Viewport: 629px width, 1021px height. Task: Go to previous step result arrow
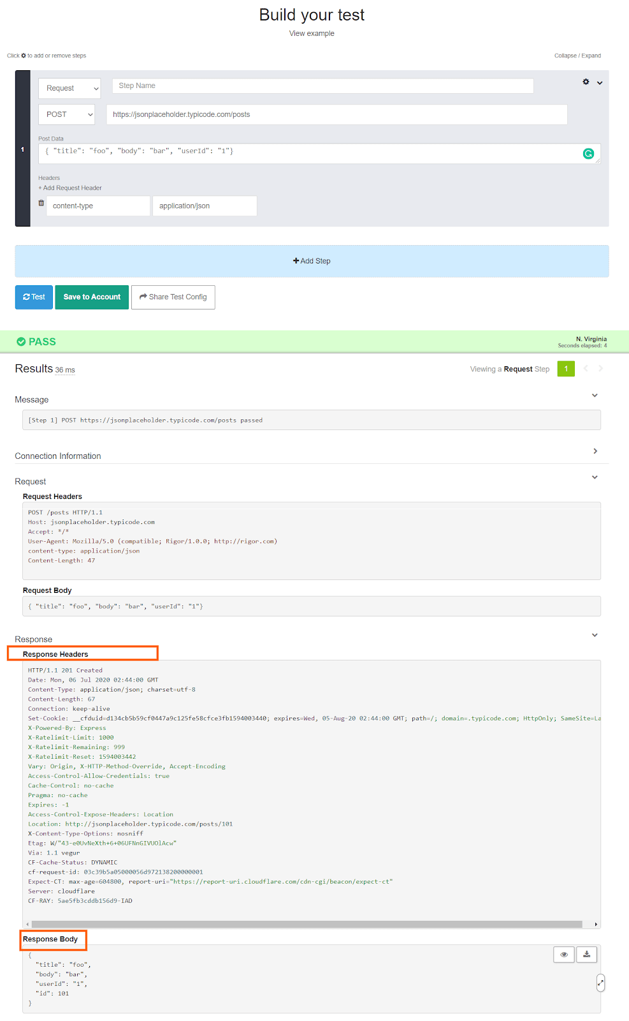click(586, 368)
